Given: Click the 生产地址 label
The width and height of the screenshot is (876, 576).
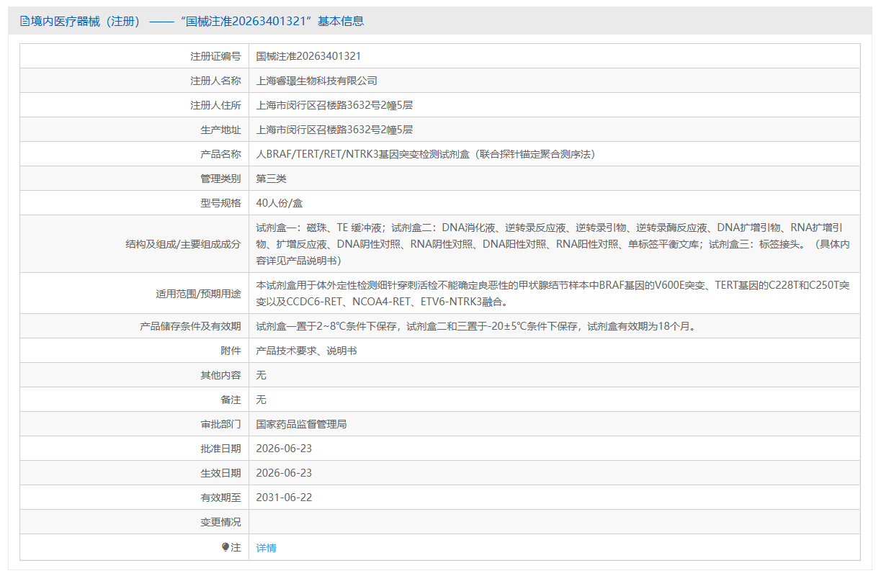Looking at the screenshot, I should pyautogui.click(x=220, y=130).
